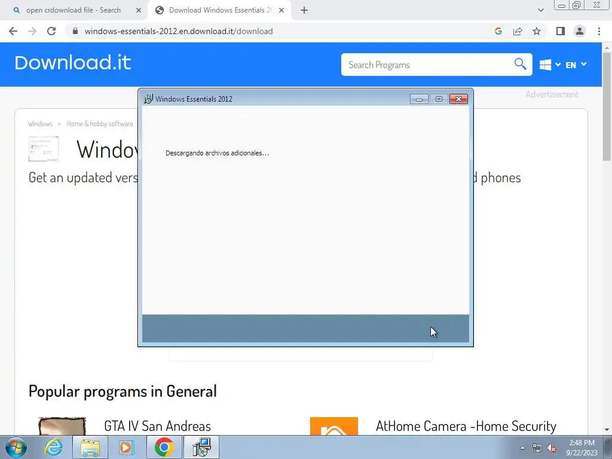The height and width of the screenshot is (459, 612).
Task: Open the EN language dropdown
Action: click(576, 65)
